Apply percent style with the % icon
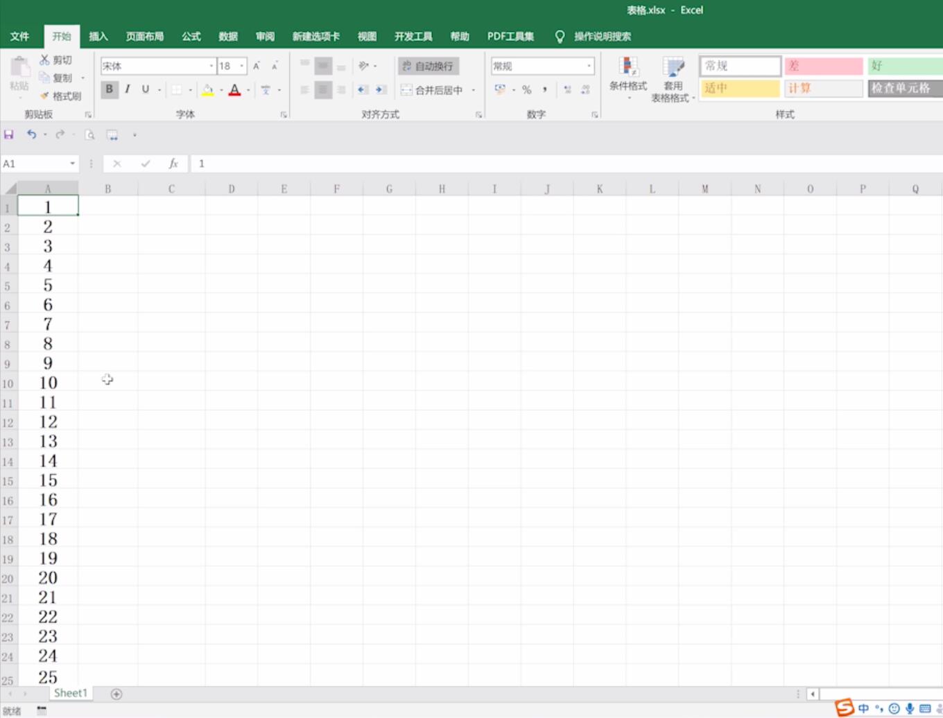The image size is (943, 718). pos(527,89)
